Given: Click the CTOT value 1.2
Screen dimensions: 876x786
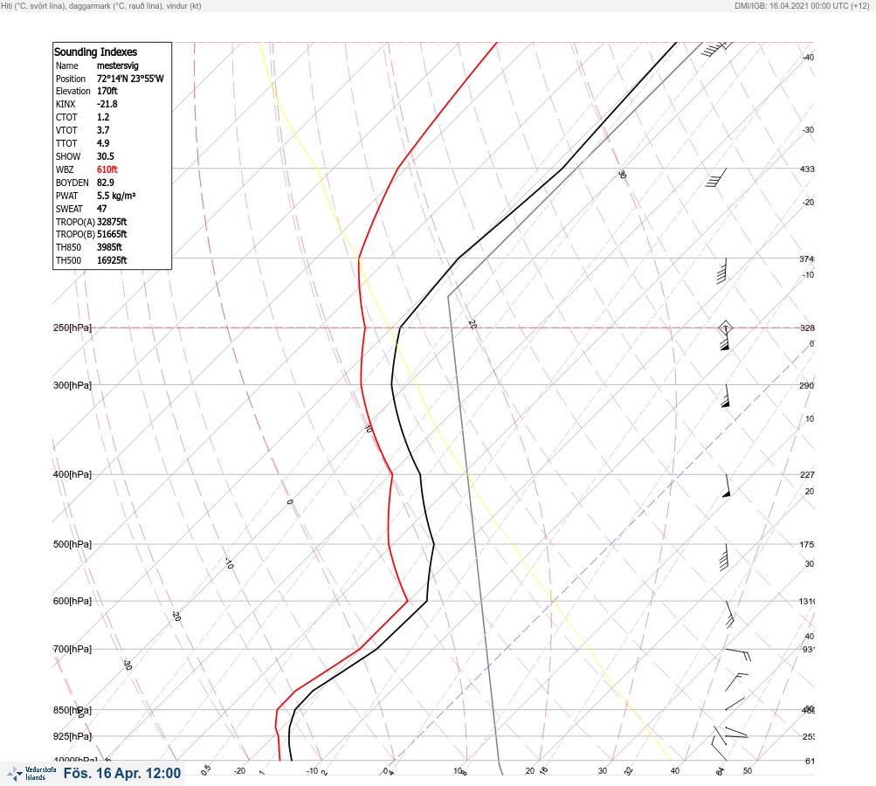Looking at the screenshot, I should [x=103, y=117].
